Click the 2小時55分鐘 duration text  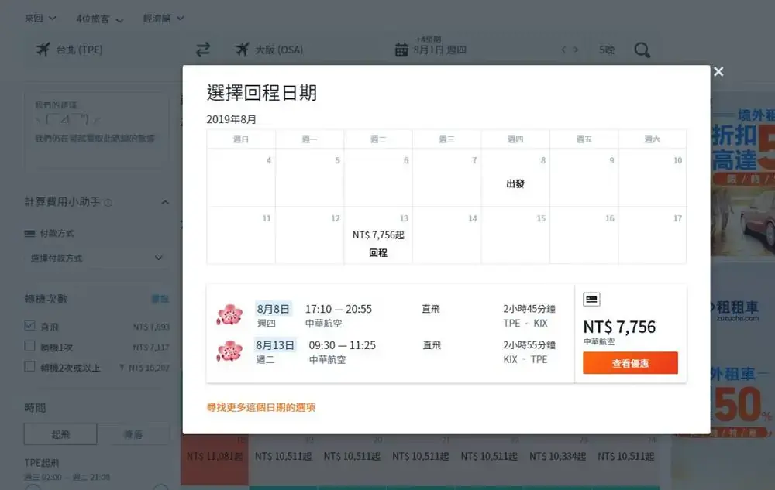tap(529, 345)
